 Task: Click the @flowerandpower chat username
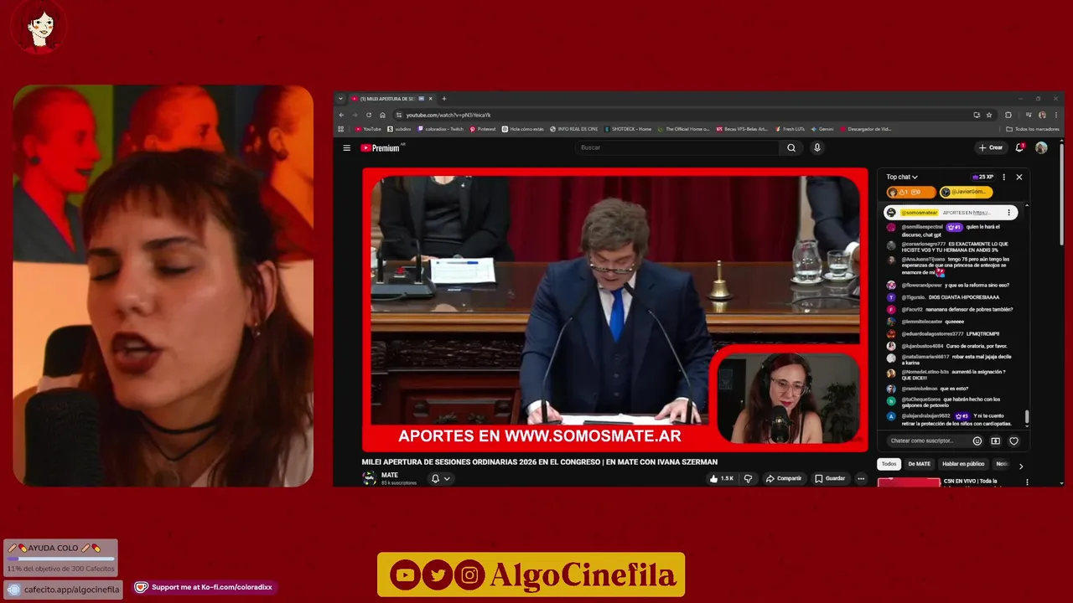coord(921,285)
